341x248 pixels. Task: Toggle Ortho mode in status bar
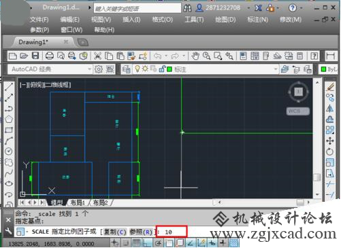(x=147, y=243)
